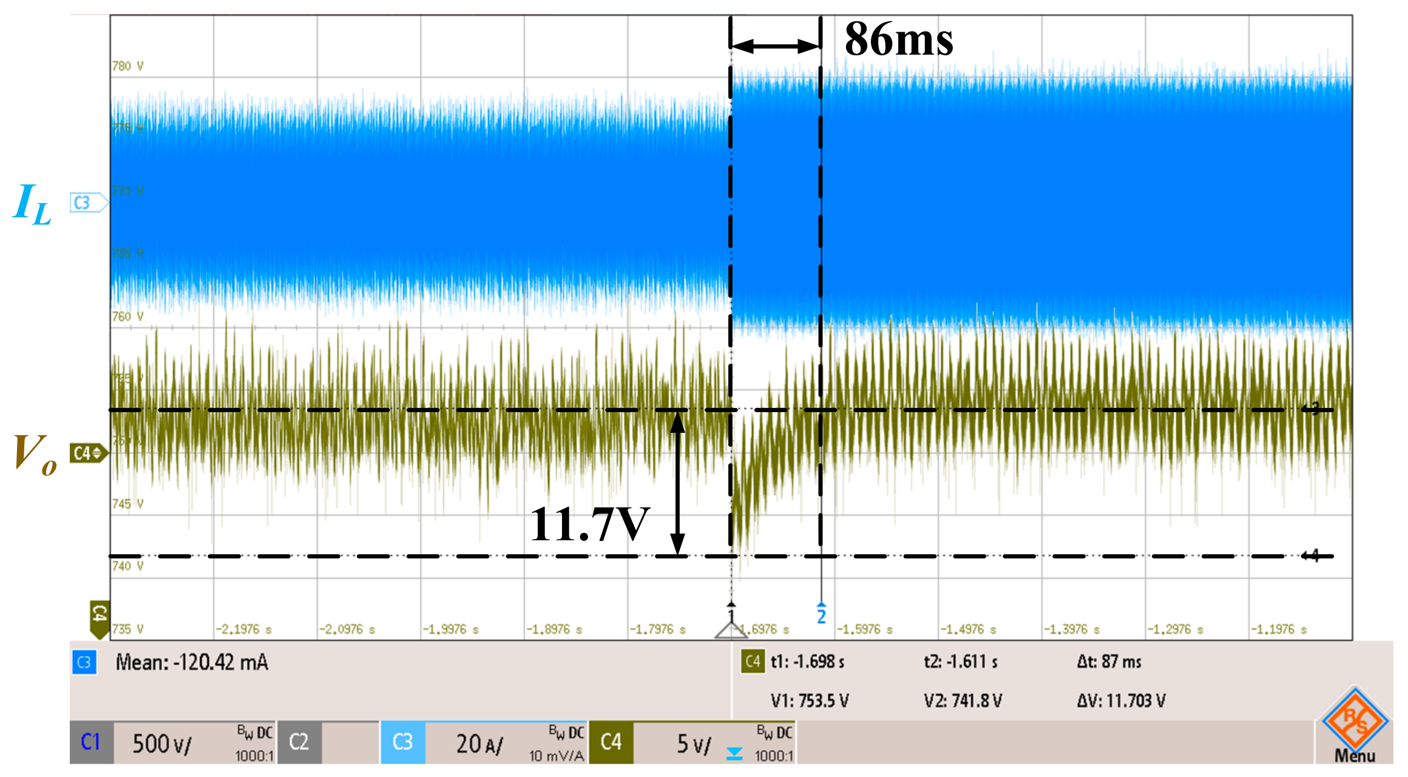Toggle channel C2 on
The height and width of the screenshot is (777, 1408).
(299, 742)
